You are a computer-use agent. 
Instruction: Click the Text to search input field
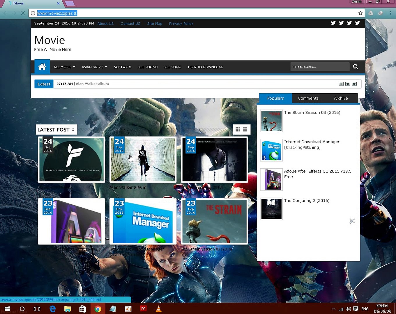pyautogui.click(x=319, y=67)
